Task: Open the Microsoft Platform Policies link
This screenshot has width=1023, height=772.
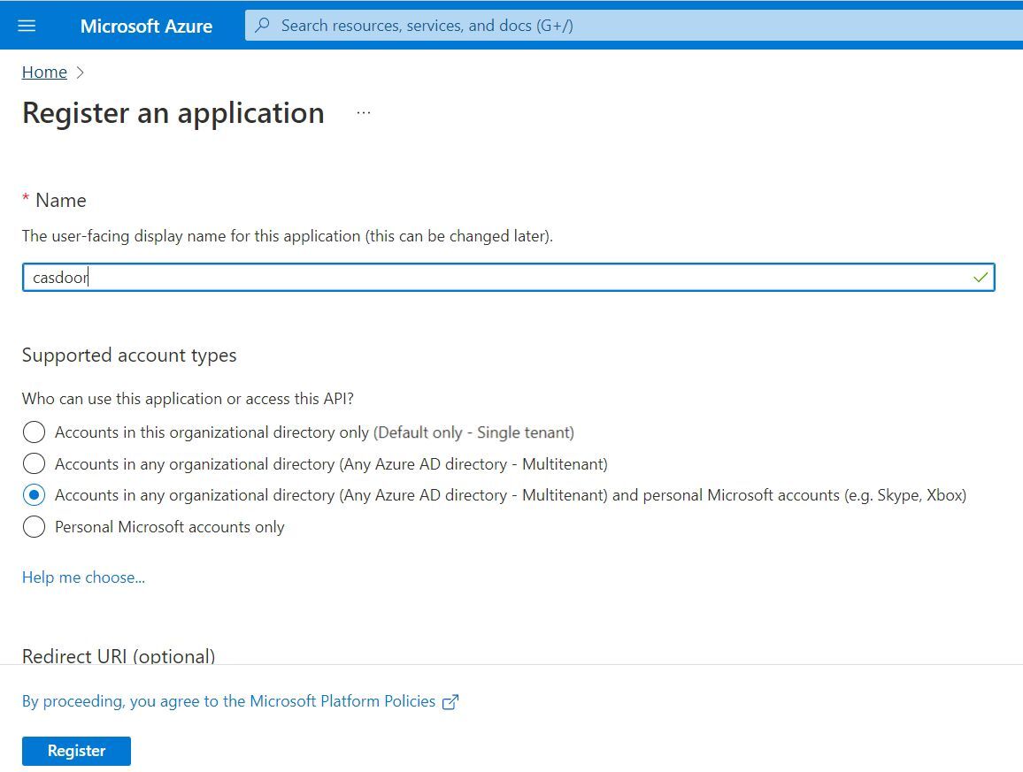Action: [228, 701]
